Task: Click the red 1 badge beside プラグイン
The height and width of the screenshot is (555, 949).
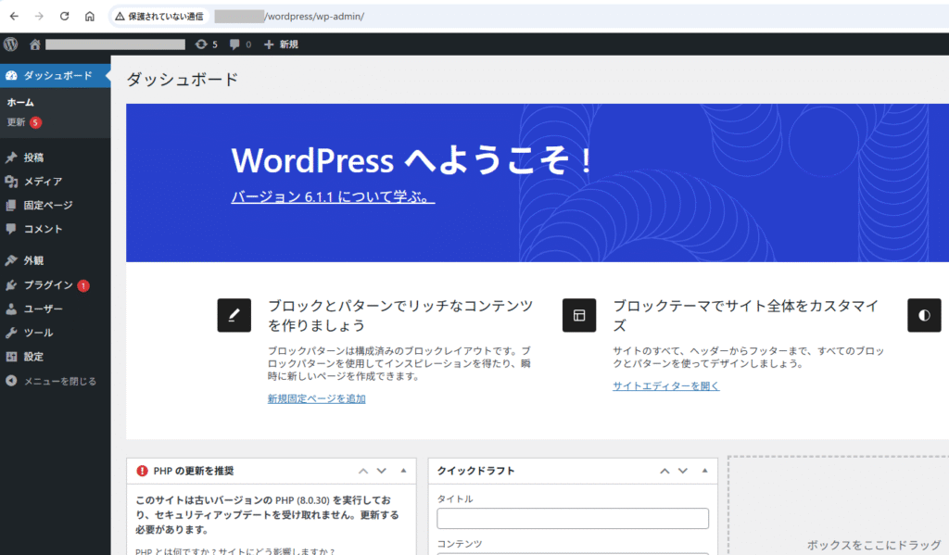Action: (x=83, y=285)
